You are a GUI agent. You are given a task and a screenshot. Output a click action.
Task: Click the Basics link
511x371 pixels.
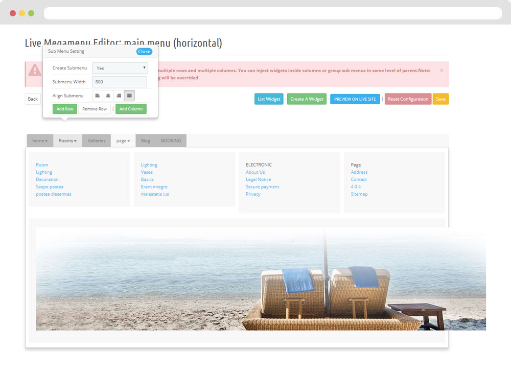(147, 179)
